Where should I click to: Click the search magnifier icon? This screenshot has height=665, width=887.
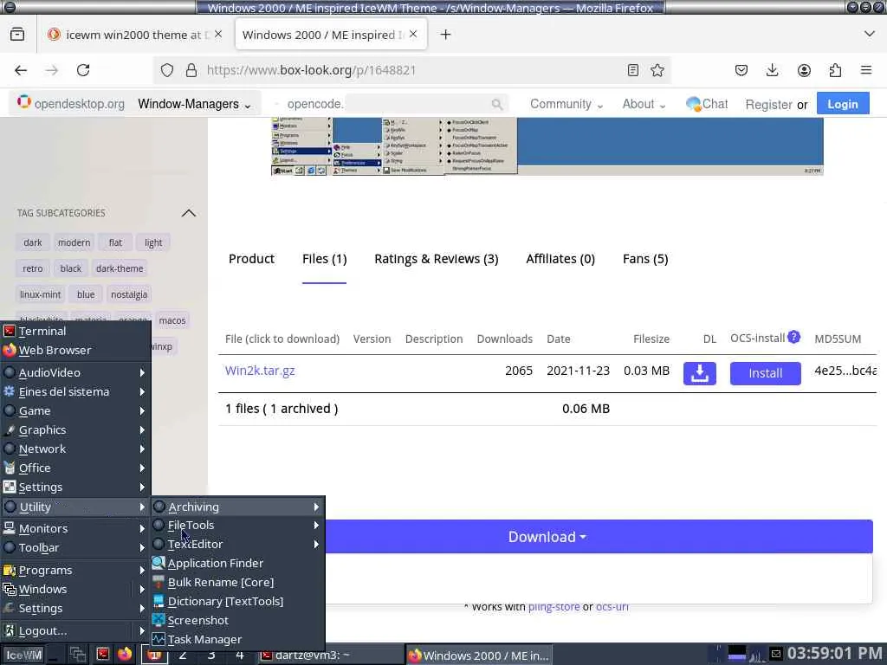coord(496,104)
